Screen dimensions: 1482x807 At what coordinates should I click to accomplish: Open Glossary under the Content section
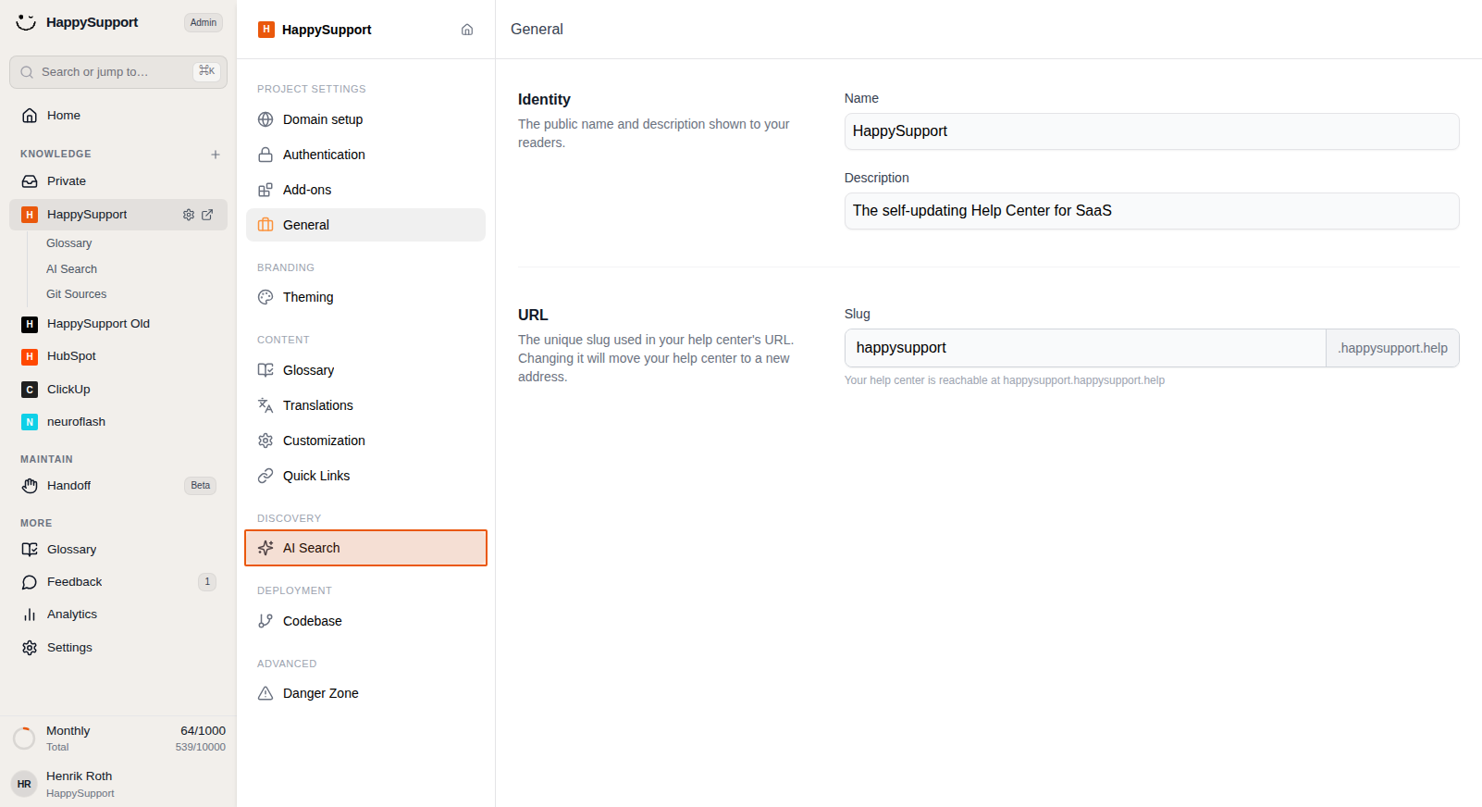point(365,370)
